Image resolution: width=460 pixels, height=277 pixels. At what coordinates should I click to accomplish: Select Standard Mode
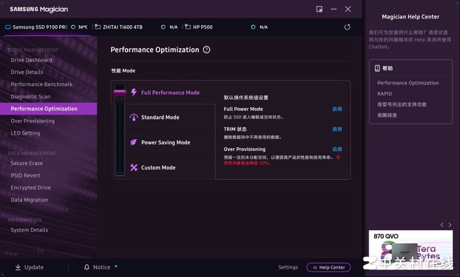tap(160, 117)
